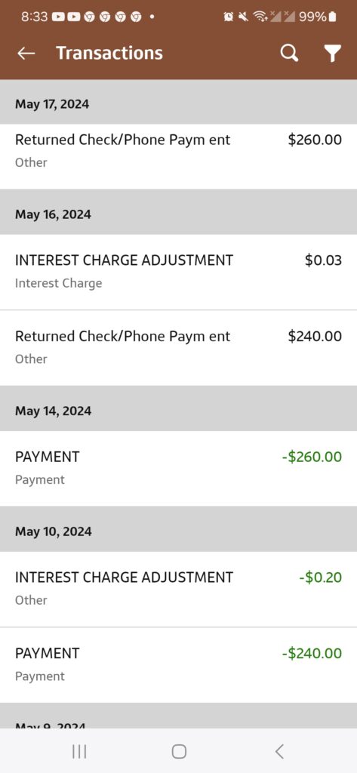357x773 pixels.
Task: Open the transaction filter funnel icon
Action: [x=333, y=54]
